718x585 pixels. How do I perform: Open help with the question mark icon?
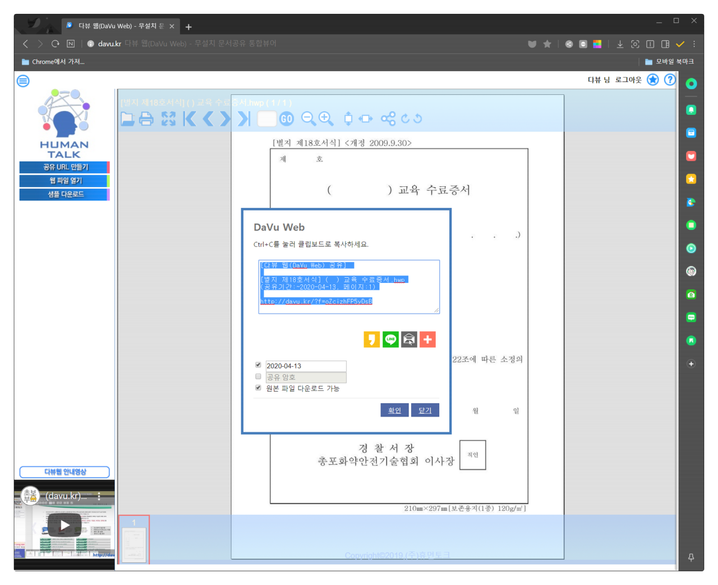tap(670, 80)
